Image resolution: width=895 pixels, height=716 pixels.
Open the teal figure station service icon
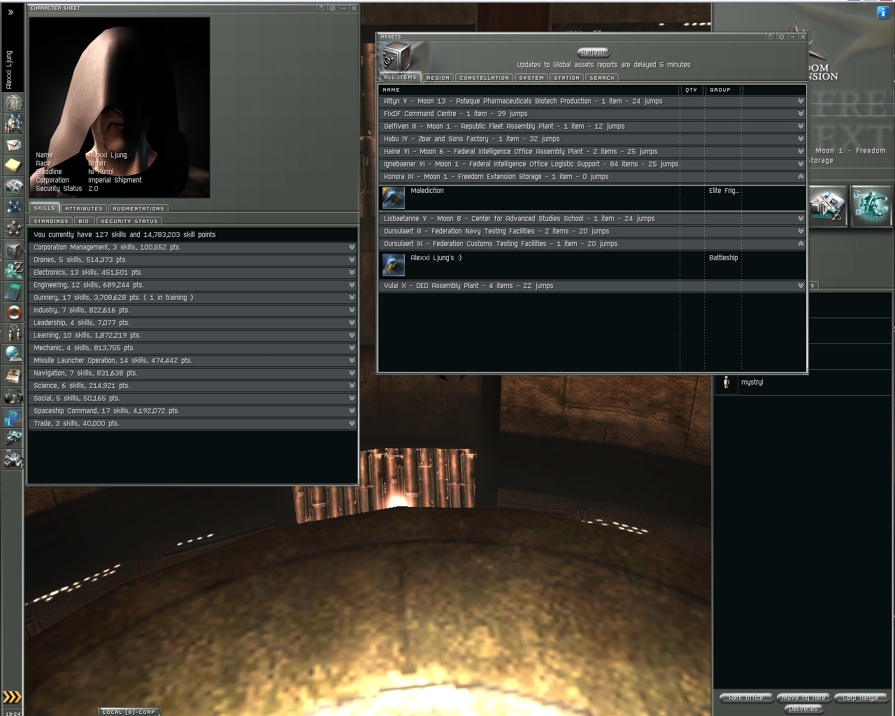click(x=871, y=206)
